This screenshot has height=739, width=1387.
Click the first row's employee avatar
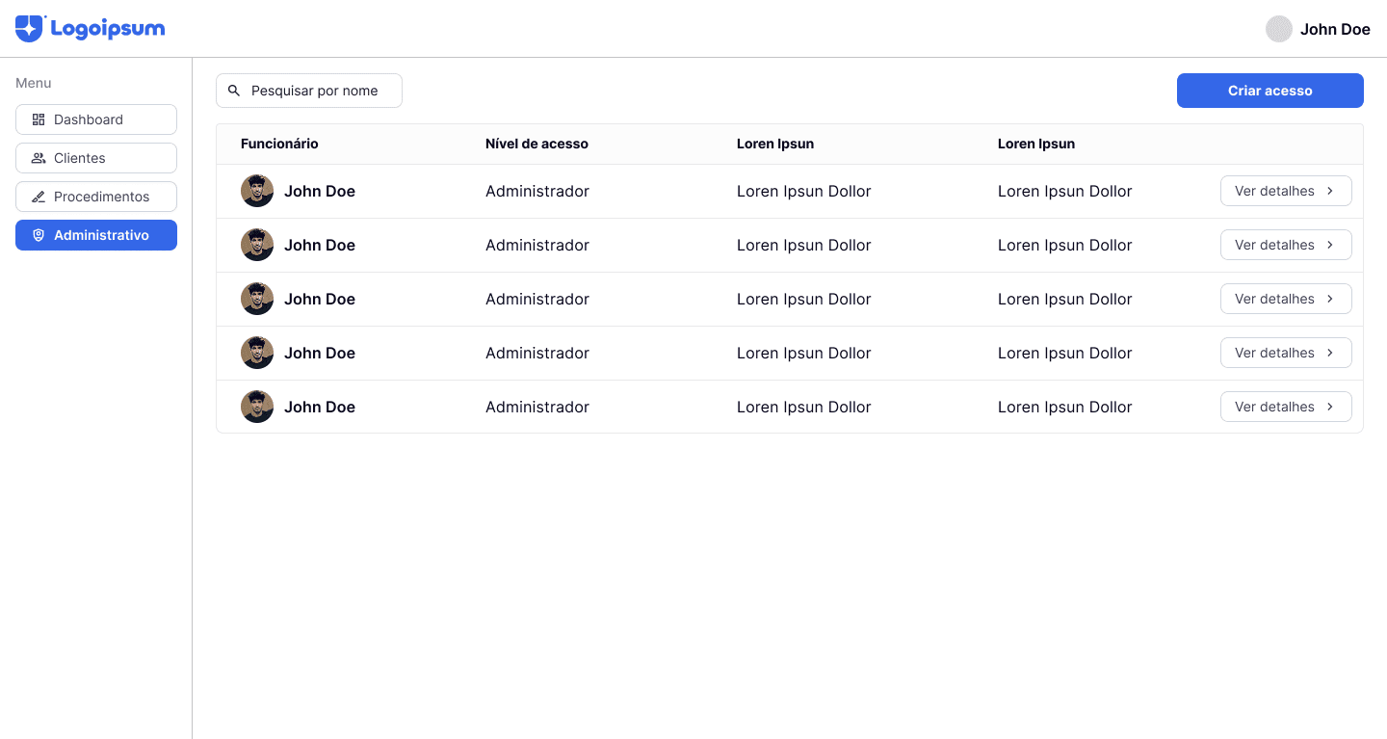coord(257,191)
